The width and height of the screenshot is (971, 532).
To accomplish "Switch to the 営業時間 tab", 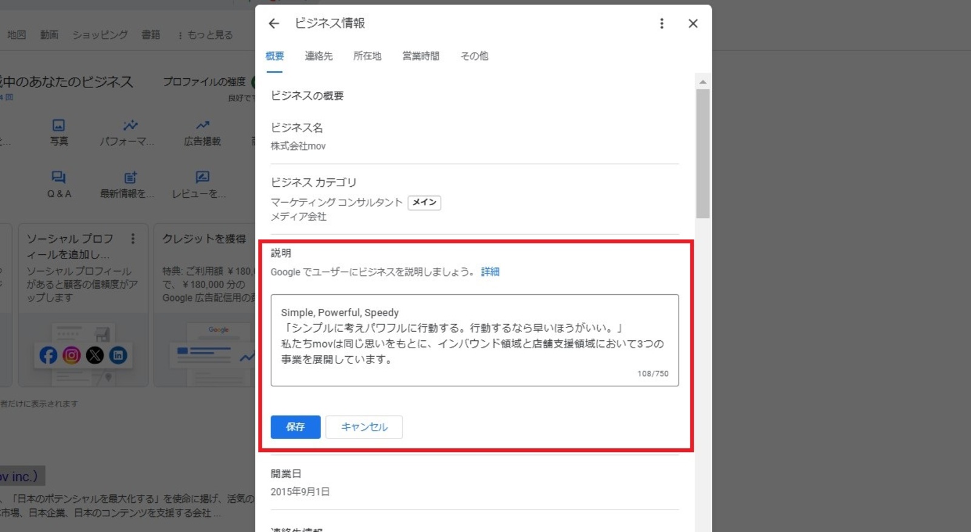I will (421, 56).
